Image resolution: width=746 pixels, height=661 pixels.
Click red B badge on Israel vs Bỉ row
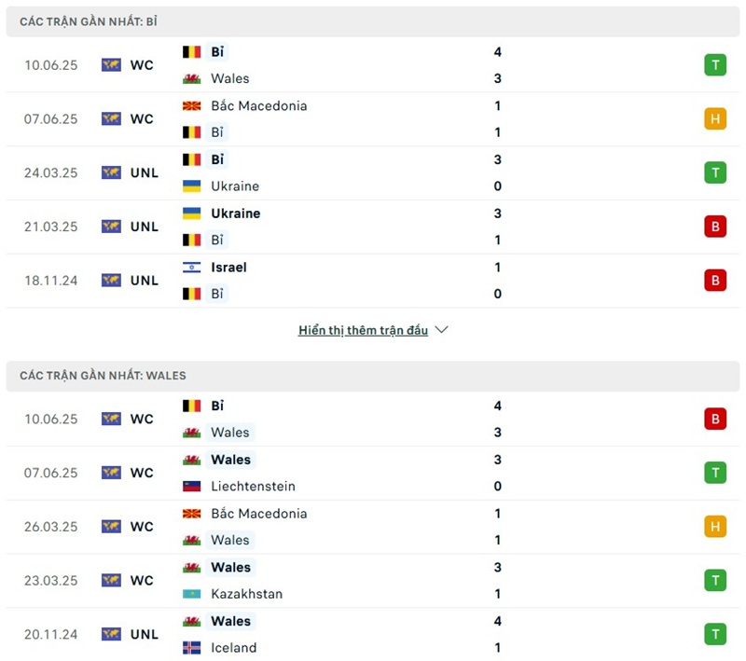coord(715,280)
